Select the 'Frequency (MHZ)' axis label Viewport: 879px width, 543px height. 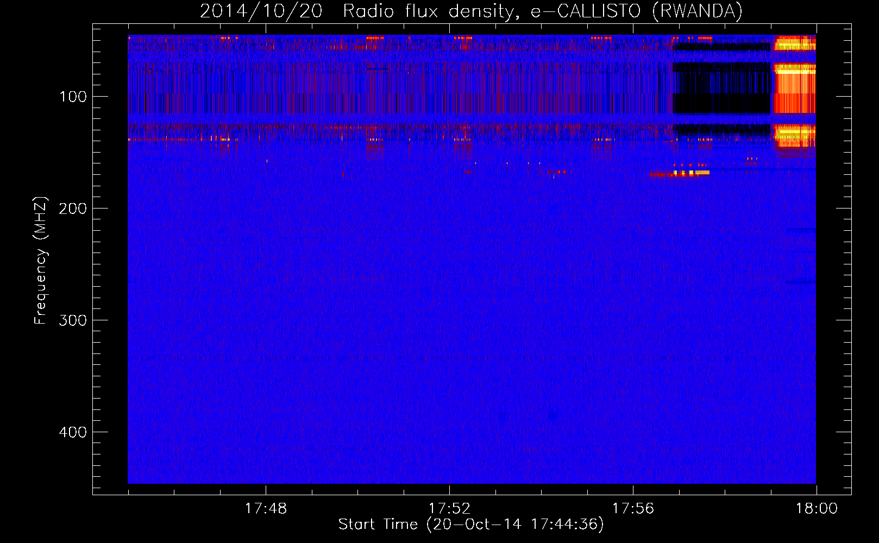click(41, 261)
